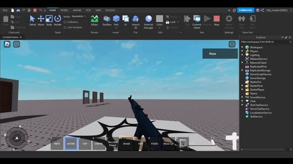The width and height of the screenshot is (293, 164).
Task: Expand the ReplicatedStorage node
Action: (242, 70)
